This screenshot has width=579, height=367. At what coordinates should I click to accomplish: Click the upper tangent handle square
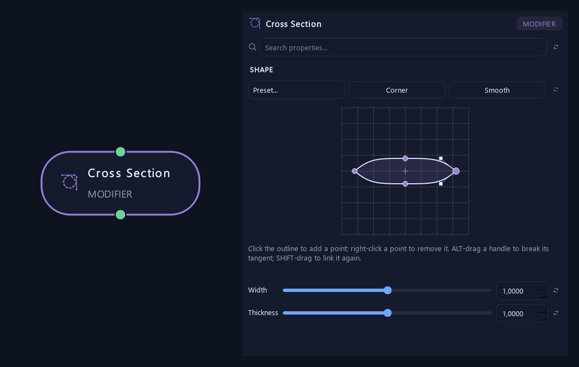[441, 158]
